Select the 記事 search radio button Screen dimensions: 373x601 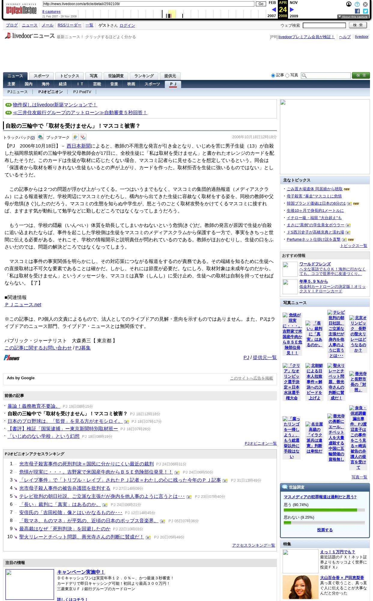pos(273,75)
